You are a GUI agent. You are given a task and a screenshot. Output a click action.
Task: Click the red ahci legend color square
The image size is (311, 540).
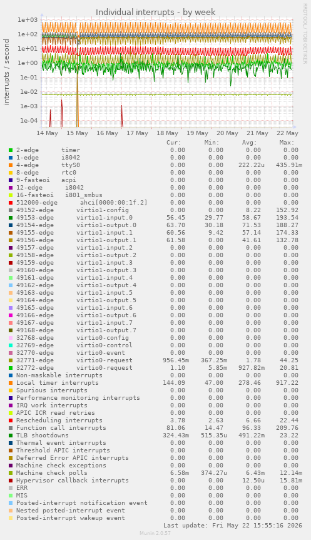click(11, 203)
